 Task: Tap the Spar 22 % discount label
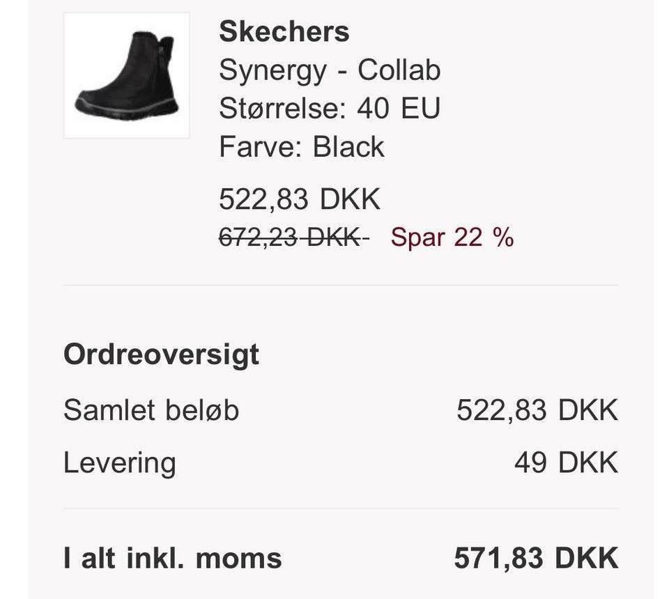pyautogui.click(x=452, y=238)
